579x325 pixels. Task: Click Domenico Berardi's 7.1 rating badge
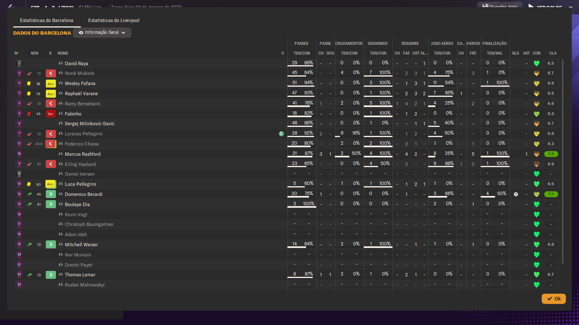pos(551,194)
